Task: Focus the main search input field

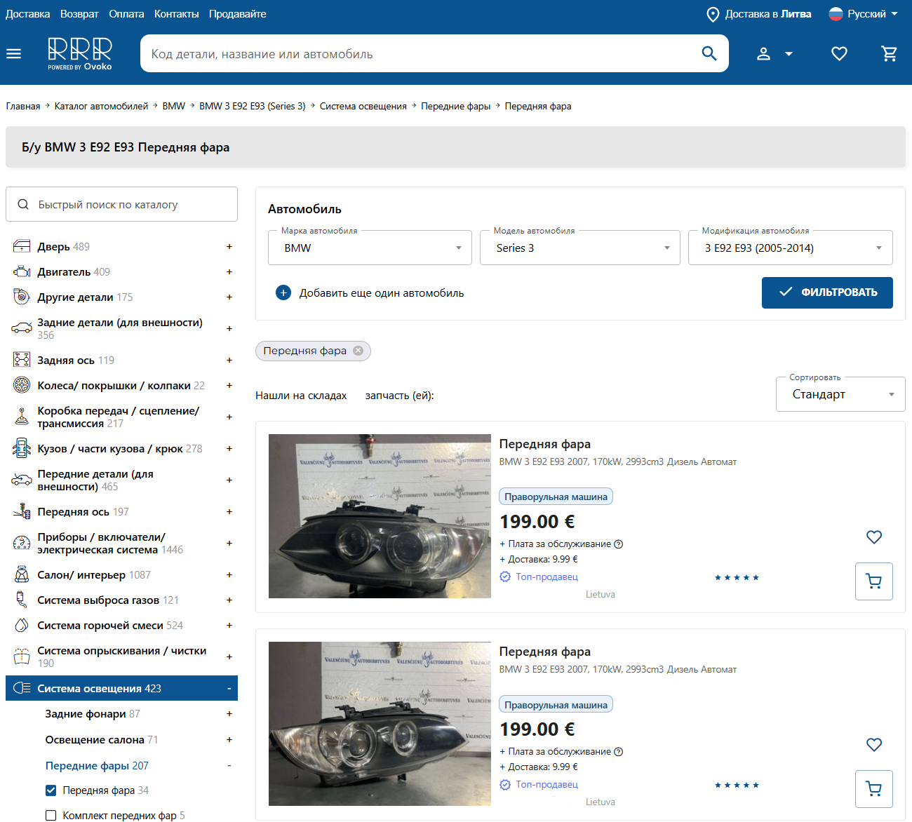Action: (x=421, y=54)
